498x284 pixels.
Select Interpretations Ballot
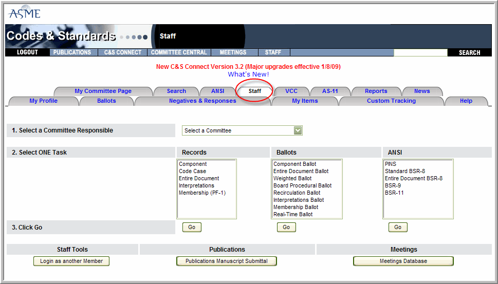(299, 200)
